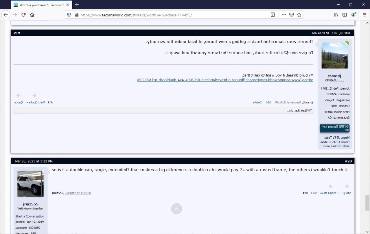370x234 pixels.
Task: Click the browser Forward arrow
Action: click(15, 15)
